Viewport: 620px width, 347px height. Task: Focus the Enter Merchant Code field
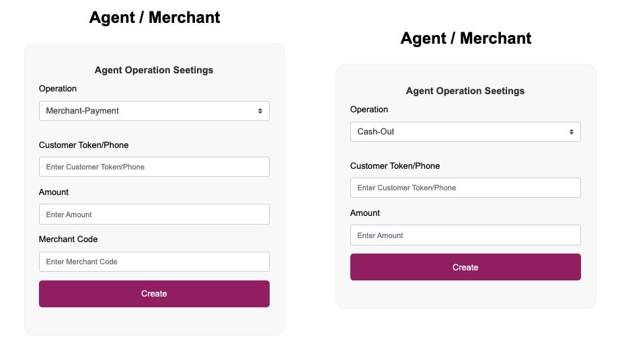click(x=154, y=262)
